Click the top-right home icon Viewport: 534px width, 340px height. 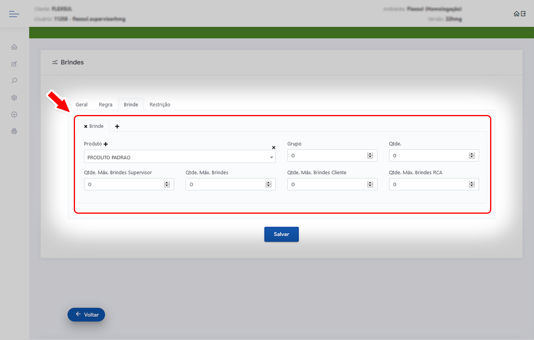[x=516, y=14]
